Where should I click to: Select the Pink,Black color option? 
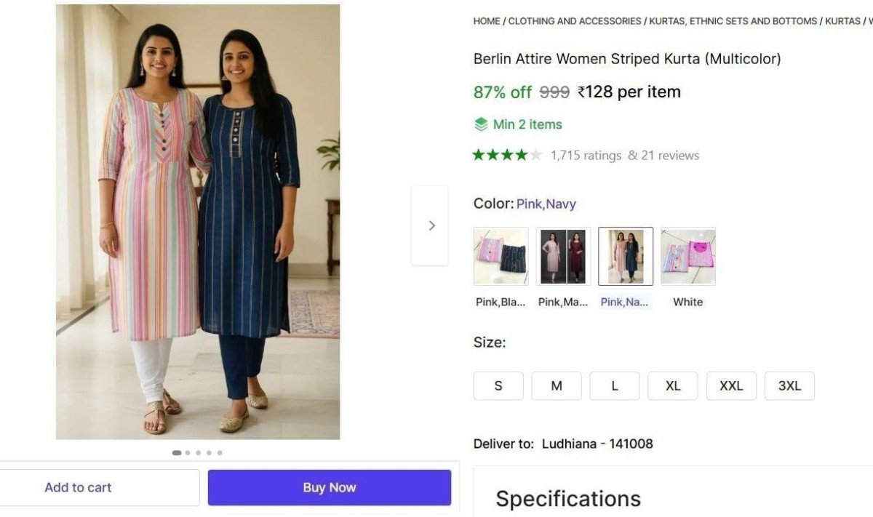[501, 255]
